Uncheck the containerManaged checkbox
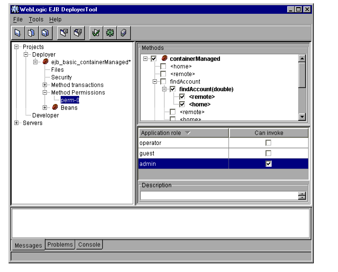This screenshot has width=338, height=272. (154, 58)
